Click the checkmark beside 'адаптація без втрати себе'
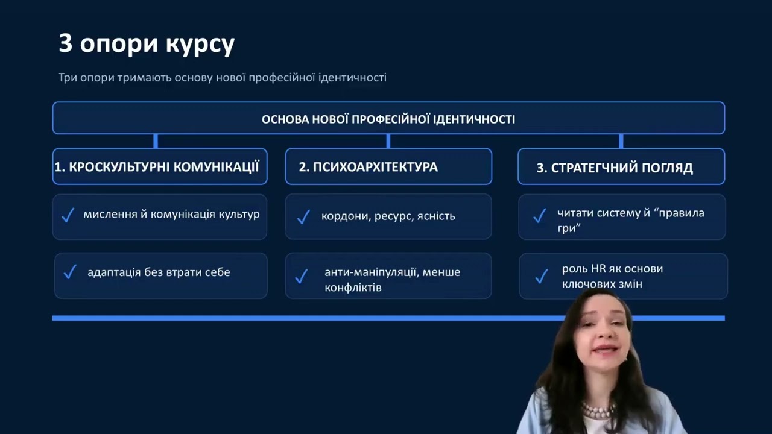 (x=70, y=272)
